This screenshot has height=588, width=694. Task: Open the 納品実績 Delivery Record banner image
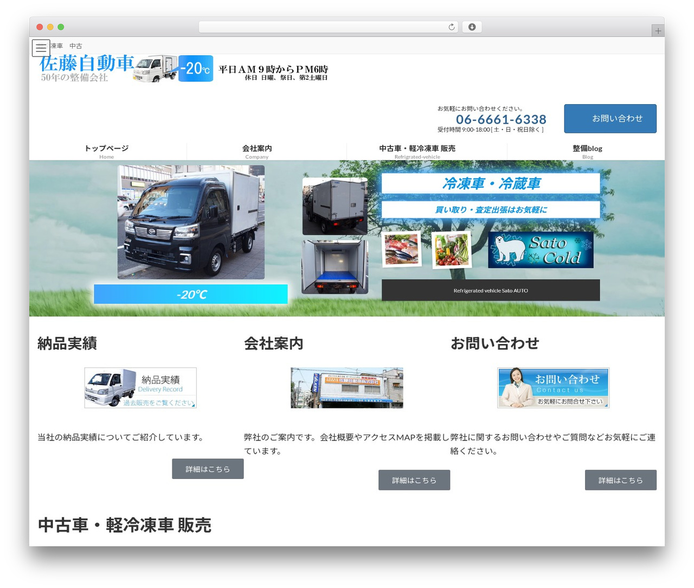click(140, 388)
